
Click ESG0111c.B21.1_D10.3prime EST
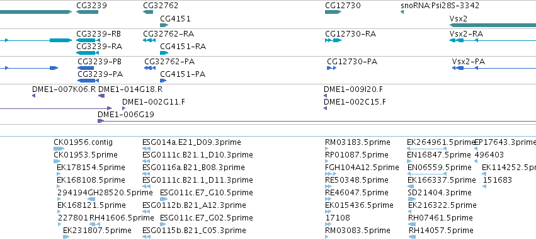point(198,154)
